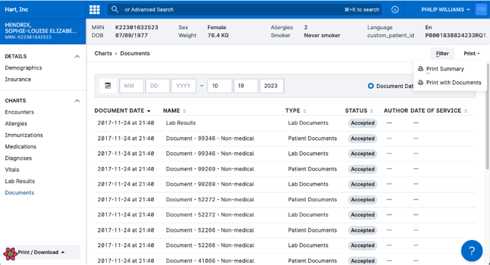Click the PW user avatar
Image resolution: width=490 pixels, height=265 pixels.
pos(481,10)
